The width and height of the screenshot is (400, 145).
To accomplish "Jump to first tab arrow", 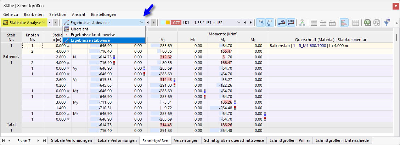I will [x=4, y=140].
